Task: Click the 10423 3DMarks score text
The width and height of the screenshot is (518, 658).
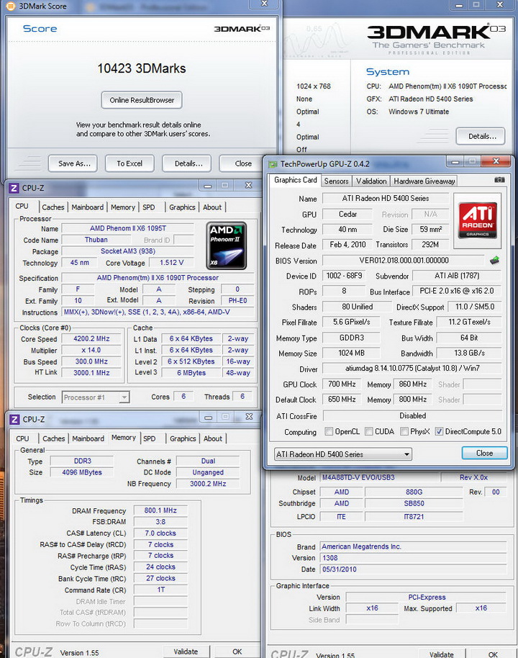Action: (142, 68)
